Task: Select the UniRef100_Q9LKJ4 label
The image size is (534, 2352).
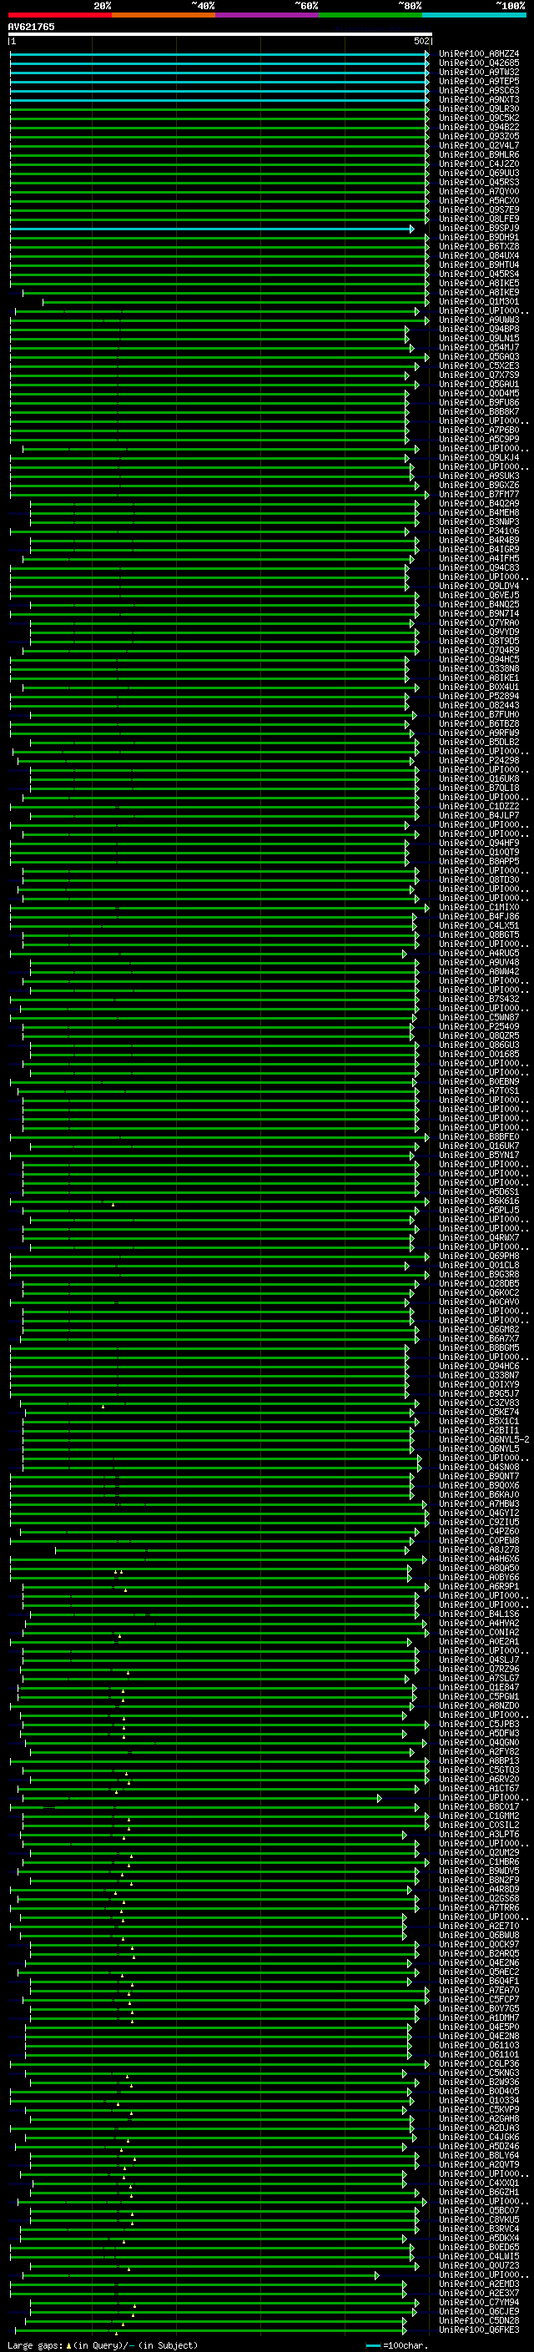Action: pos(479,458)
